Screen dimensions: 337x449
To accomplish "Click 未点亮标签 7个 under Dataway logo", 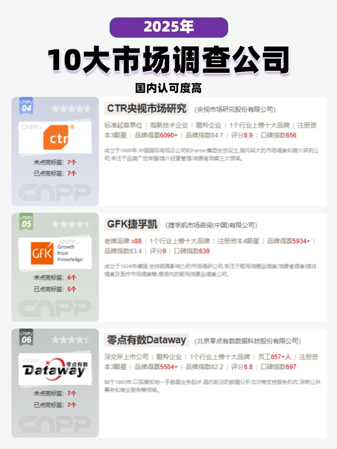I will tap(55, 393).
